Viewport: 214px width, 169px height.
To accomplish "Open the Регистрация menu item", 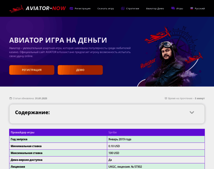I will 83,8.
